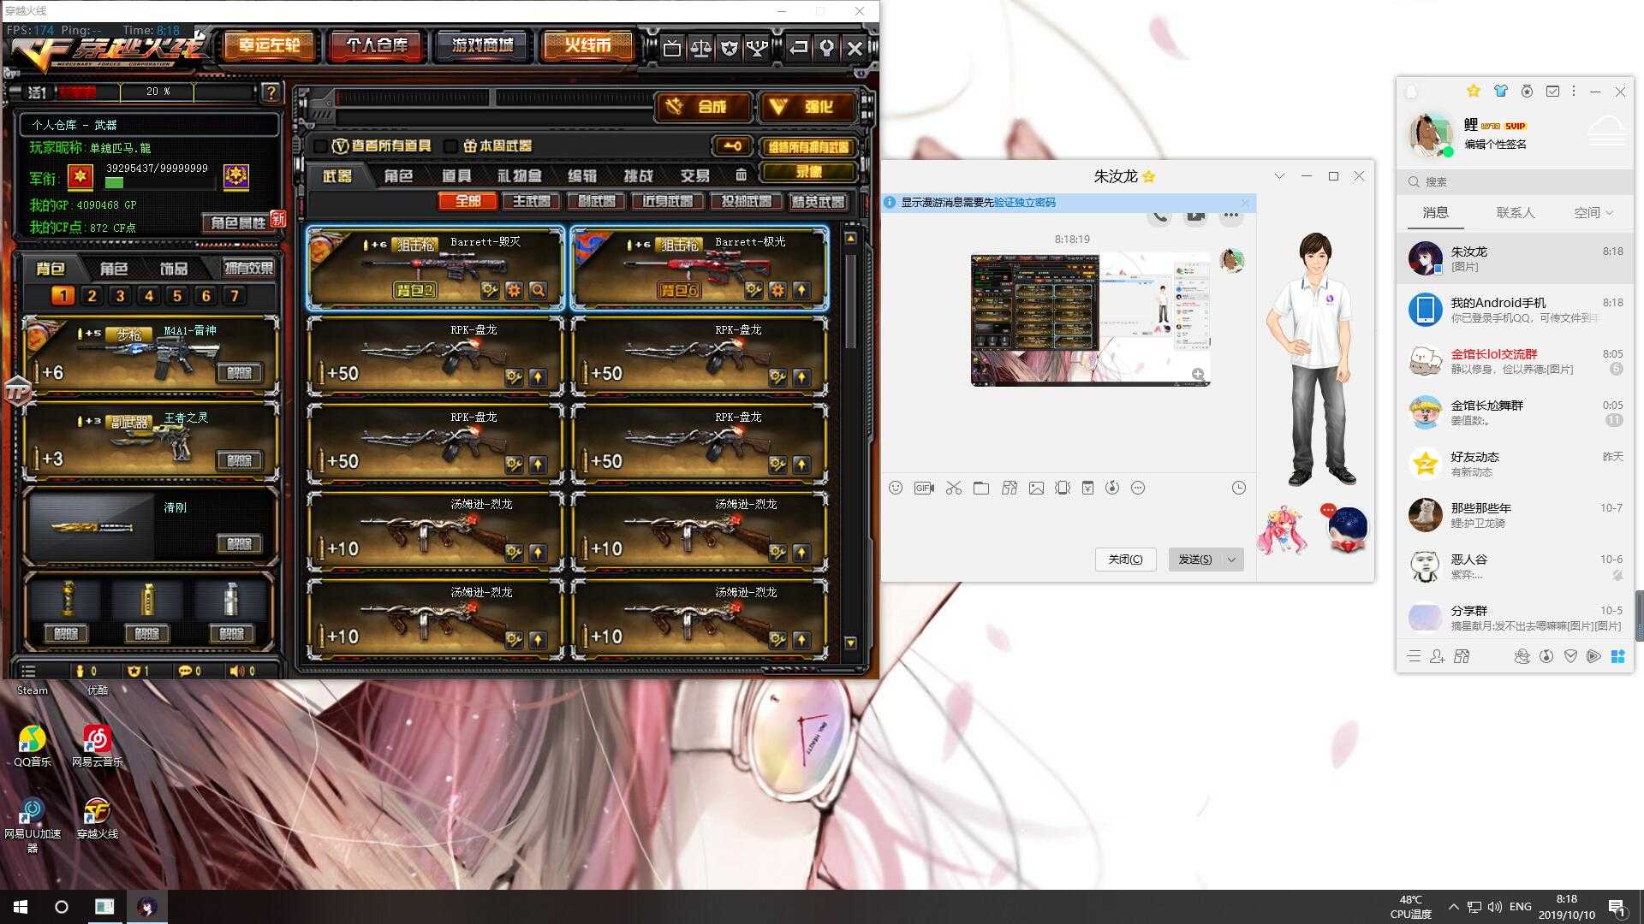
Task: Click the 强化 enhance button
Action: [808, 106]
